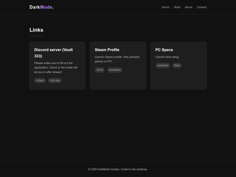The image size is (236, 177).
Task: Select the Contact nav link
Action: pyautogui.click(x=201, y=7)
